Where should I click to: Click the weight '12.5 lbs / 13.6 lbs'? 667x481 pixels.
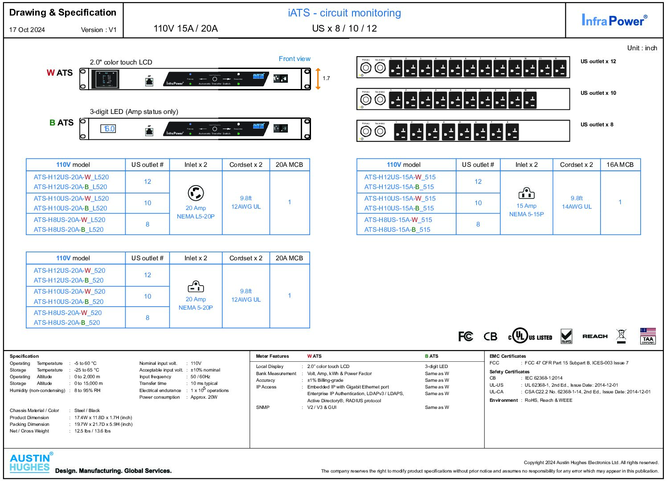click(93, 431)
